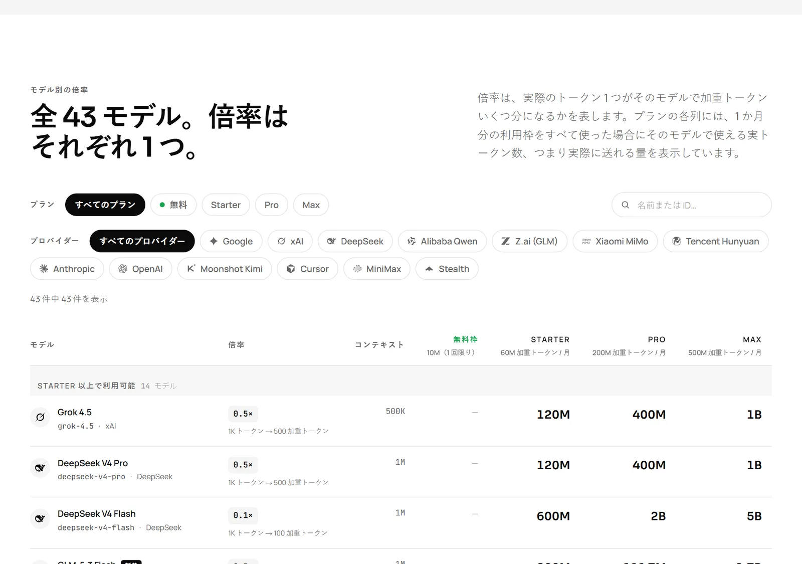Click the search magnifier icon

(x=625, y=205)
